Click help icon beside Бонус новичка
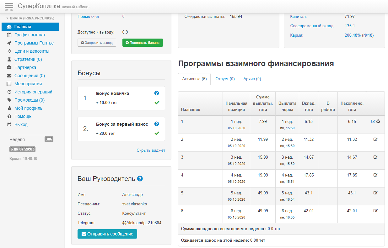This screenshot has width=388, height=248. (x=157, y=93)
